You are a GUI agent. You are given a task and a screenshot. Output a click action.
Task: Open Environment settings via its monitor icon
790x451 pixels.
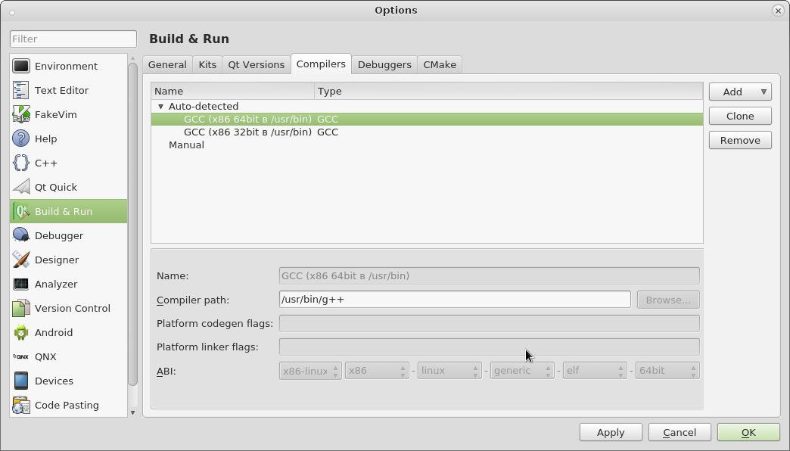pos(21,66)
